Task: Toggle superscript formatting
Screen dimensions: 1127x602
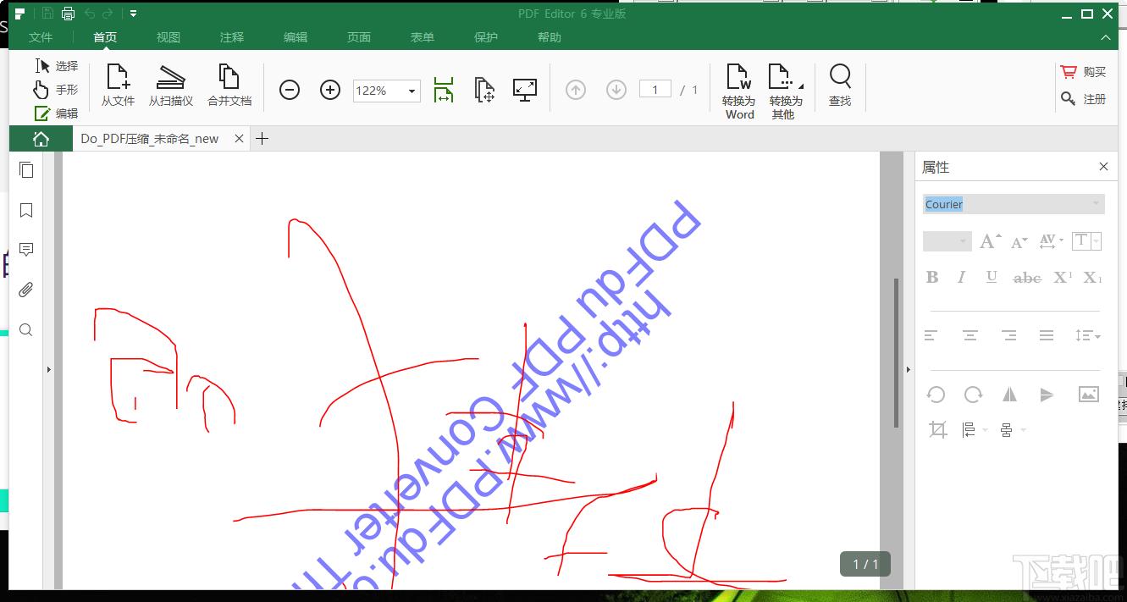Action: tap(1063, 277)
